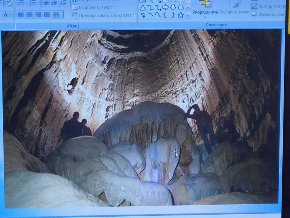290x218 pixels.
Task: Open the Экспресс-стили gallery
Action: [x=234, y=12]
